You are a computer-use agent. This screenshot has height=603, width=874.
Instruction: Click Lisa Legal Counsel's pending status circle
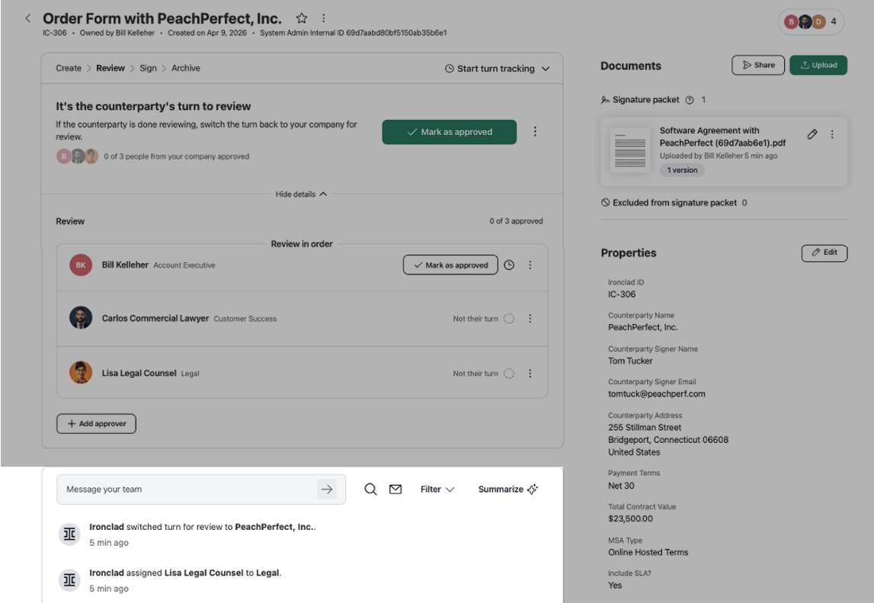pos(509,374)
